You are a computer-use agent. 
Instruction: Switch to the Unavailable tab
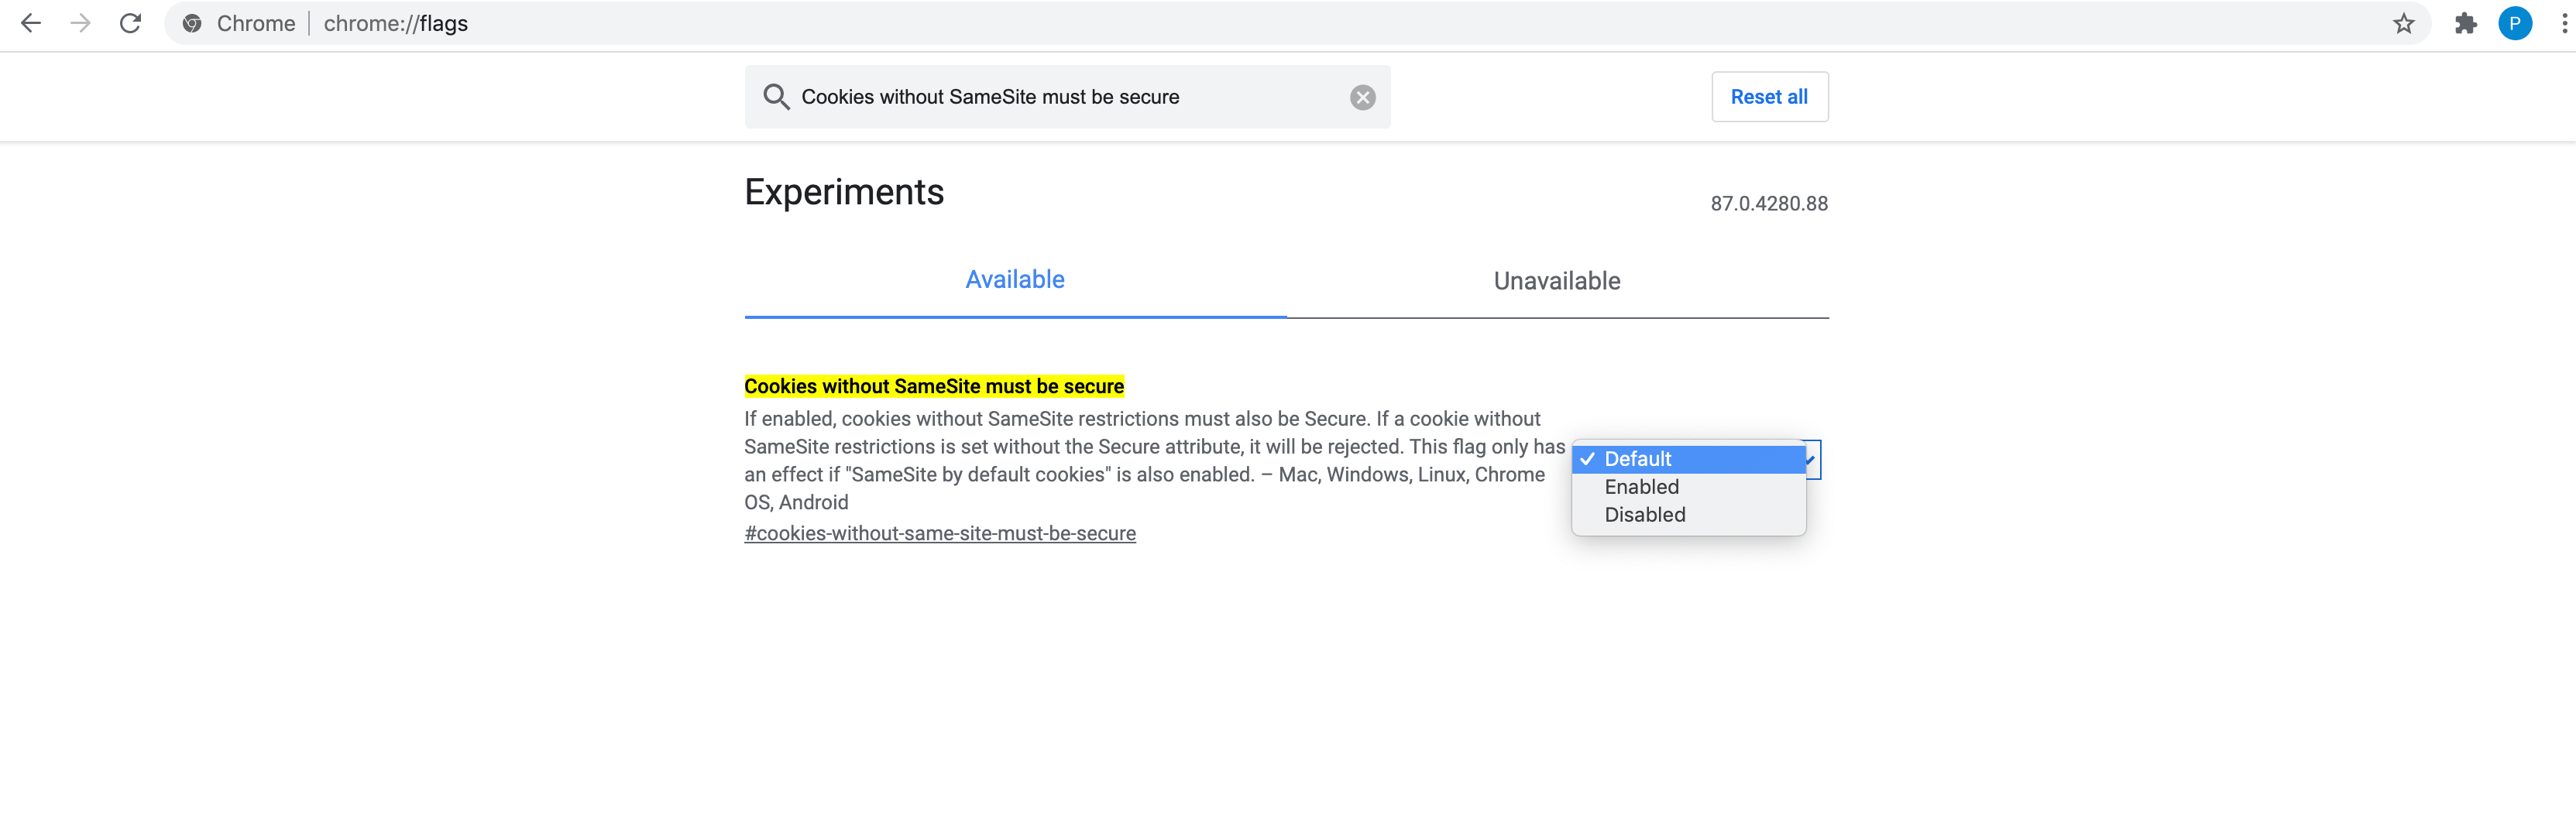(x=1556, y=281)
